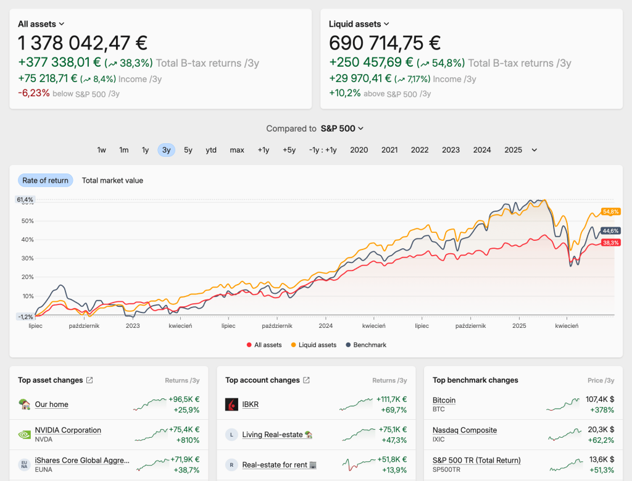The height and width of the screenshot is (481, 632).
Task: Select the 2020 year period
Action: pos(359,150)
